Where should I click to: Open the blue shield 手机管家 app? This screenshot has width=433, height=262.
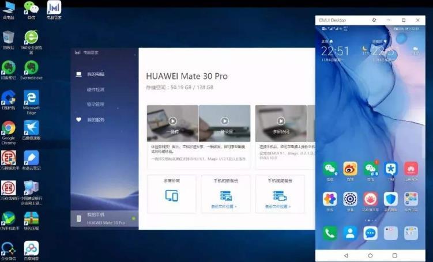(391, 199)
